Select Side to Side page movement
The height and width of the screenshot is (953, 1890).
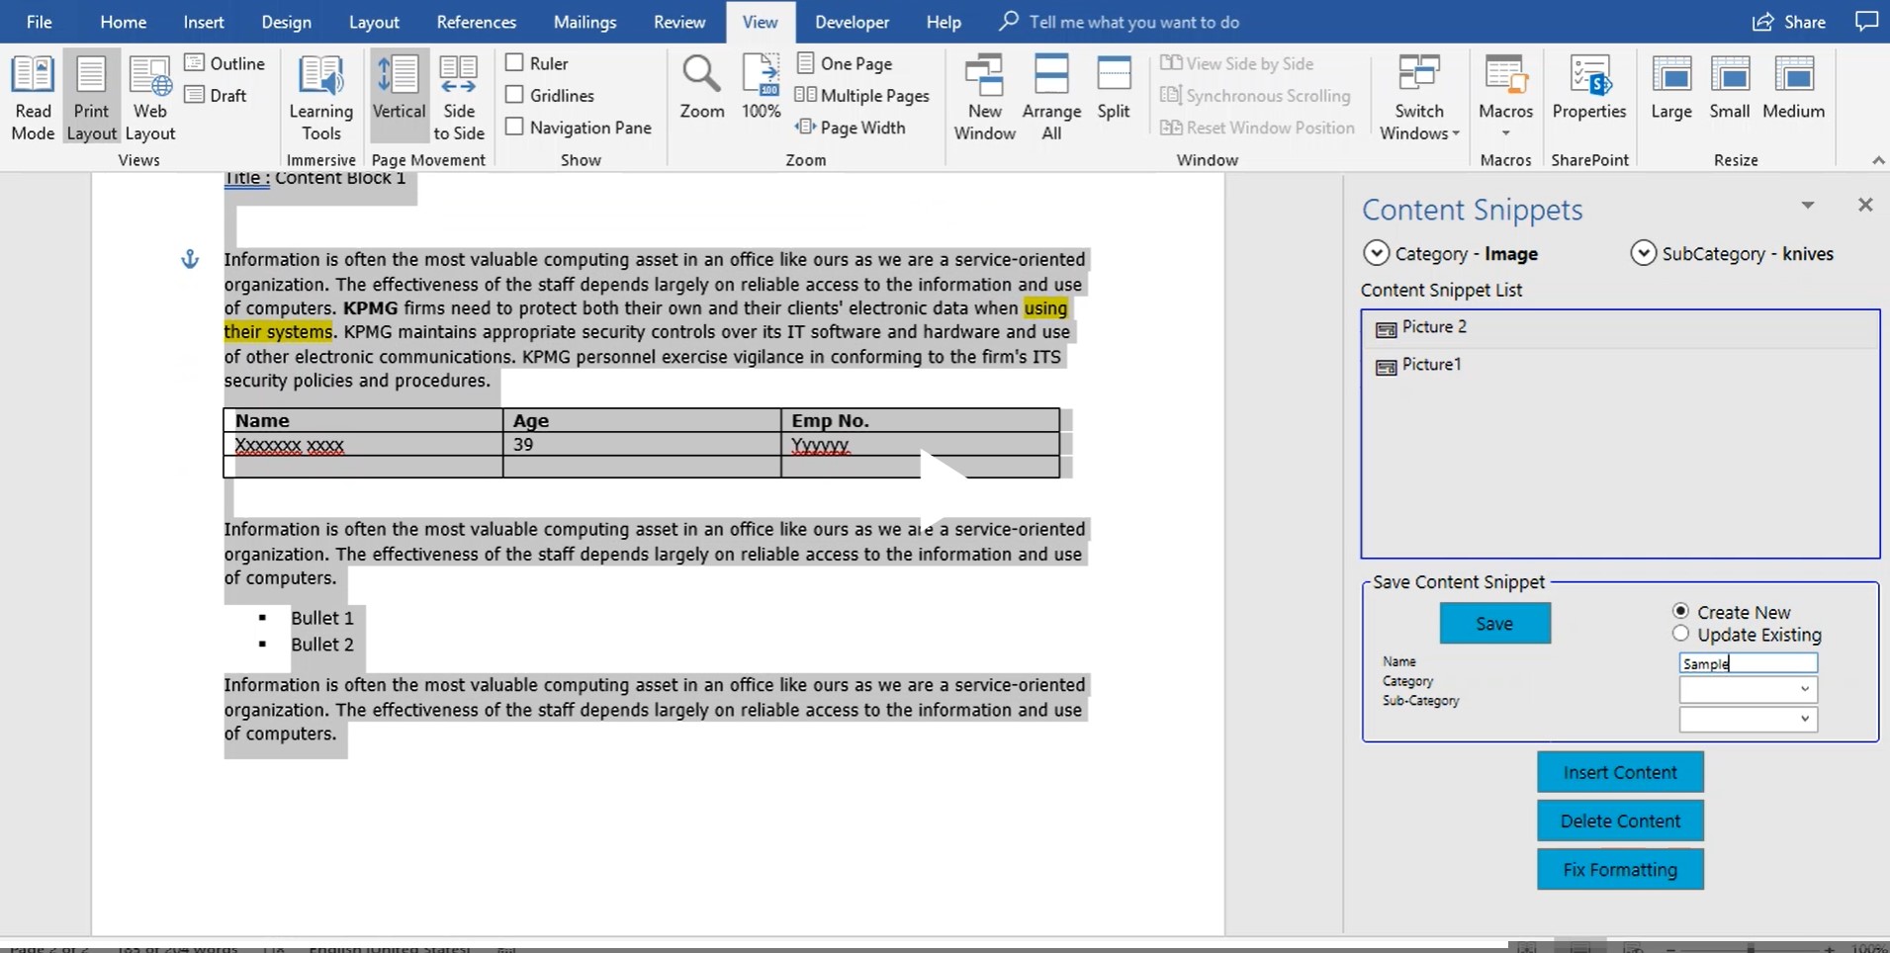click(x=459, y=99)
